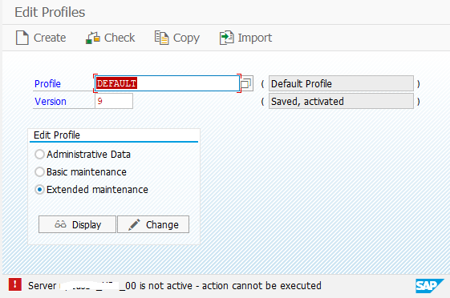The image size is (450, 298).
Task: Click the Check profile icon
Action: [x=93, y=38]
